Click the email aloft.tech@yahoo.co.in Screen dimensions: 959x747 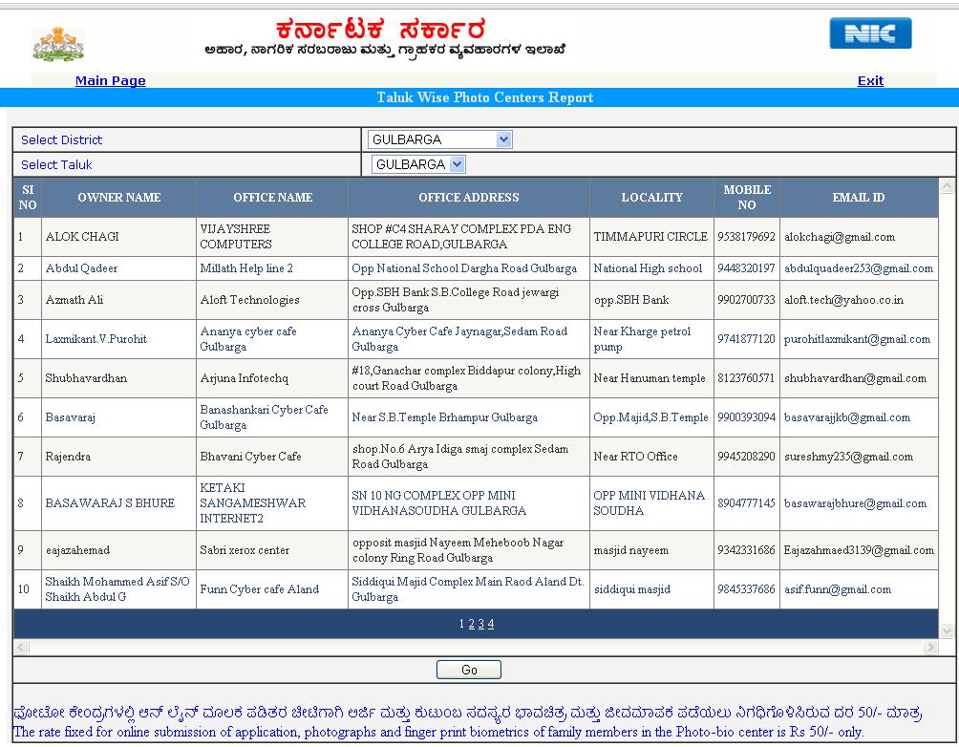843,300
